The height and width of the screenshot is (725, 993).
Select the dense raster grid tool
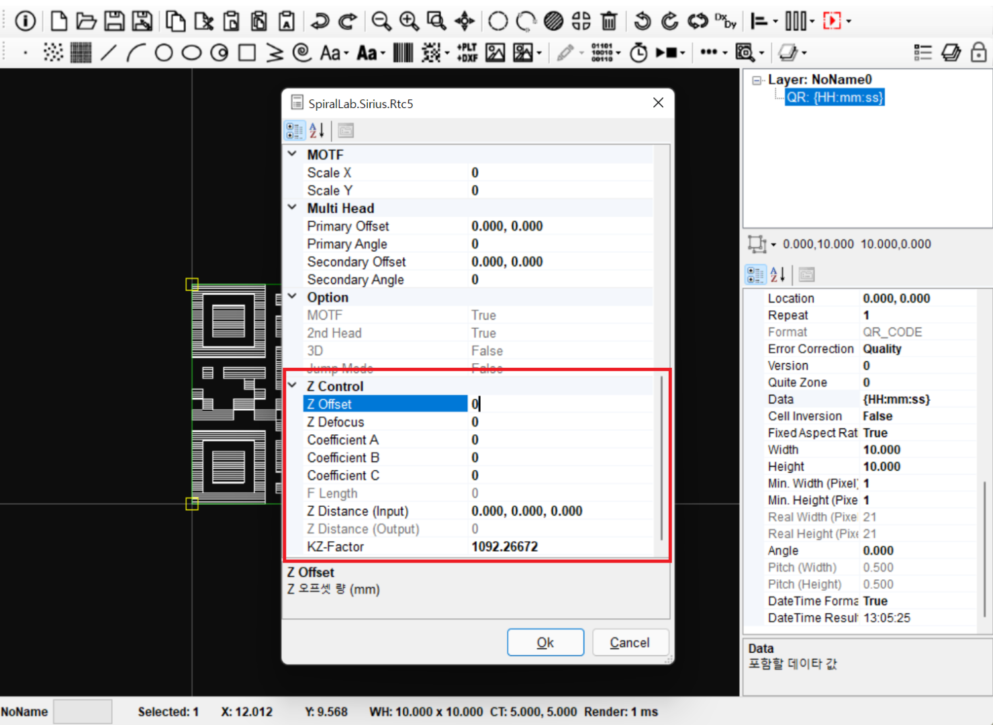81,52
